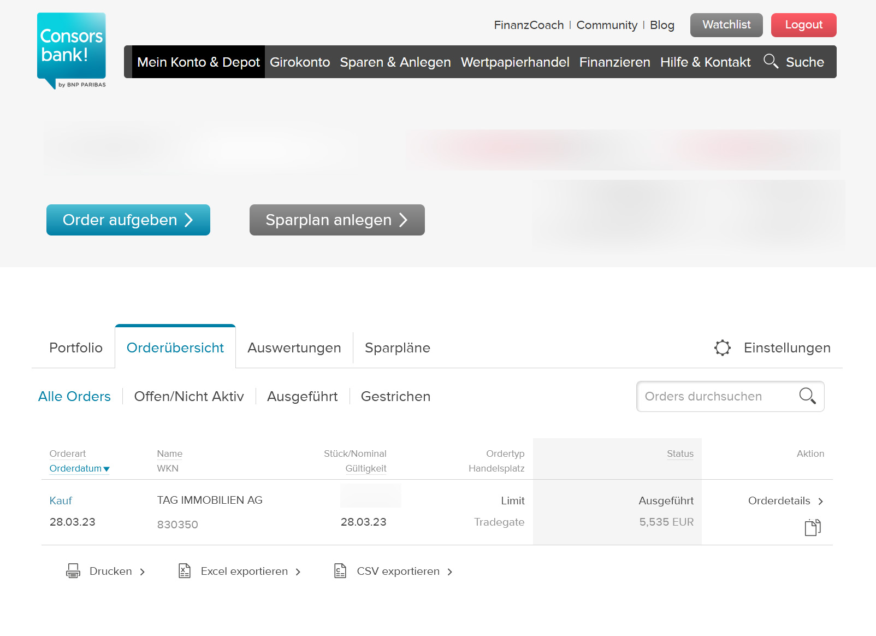Submit order search with magnifier icon
Image resolution: width=876 pixels, height=636 pixels.
[x=807, y=396]
